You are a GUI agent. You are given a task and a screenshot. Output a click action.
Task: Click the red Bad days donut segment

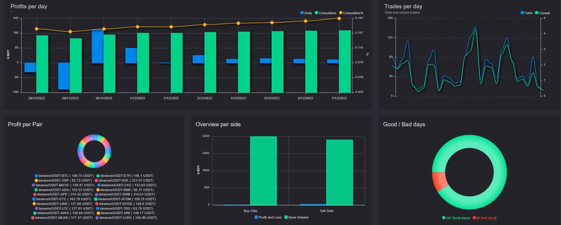pos(438,181)
